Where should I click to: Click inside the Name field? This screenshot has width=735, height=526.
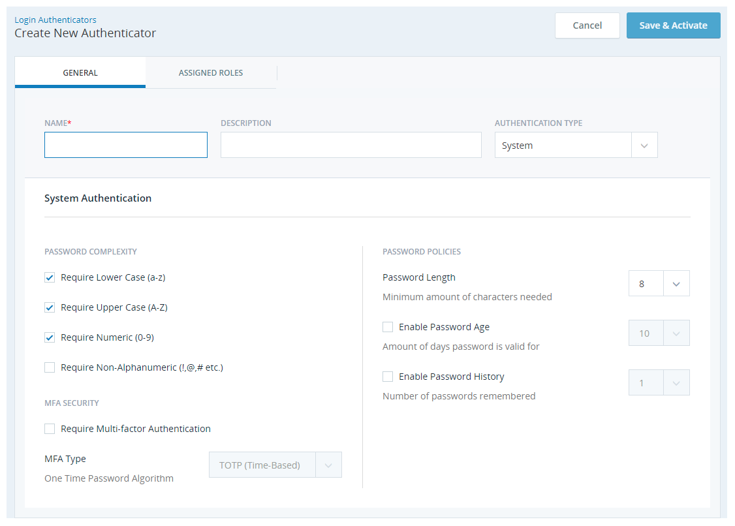[x=125, y=144]
